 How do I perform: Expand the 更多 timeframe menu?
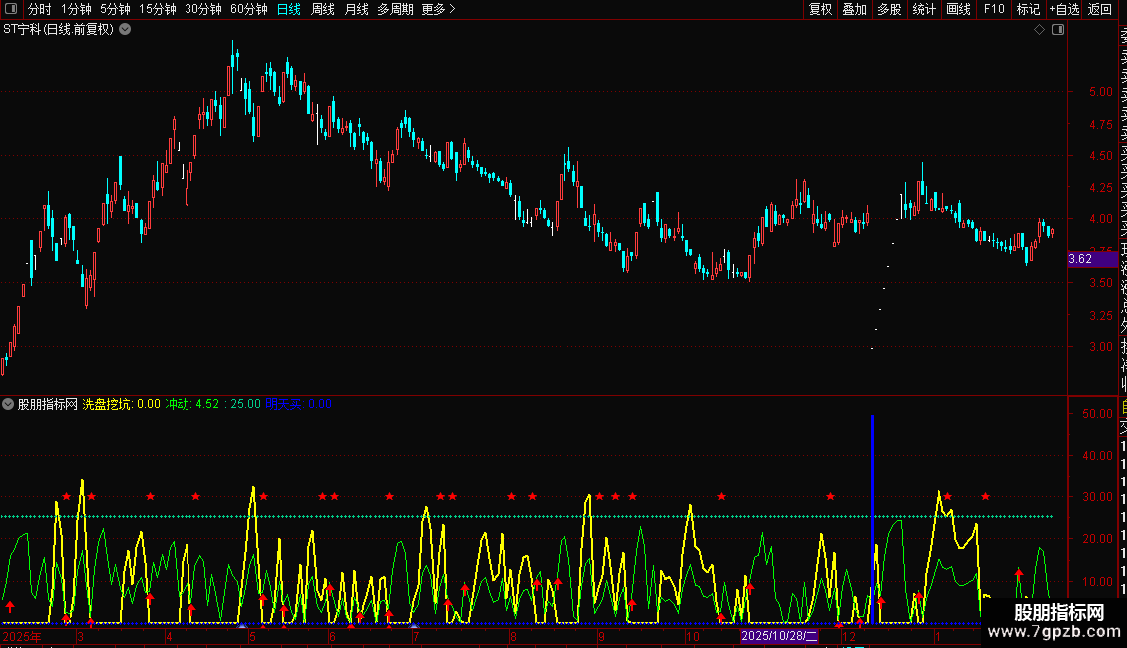pyautogui.click(x=438, y=9)
